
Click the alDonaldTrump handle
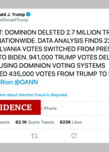[x=14, y=20]
